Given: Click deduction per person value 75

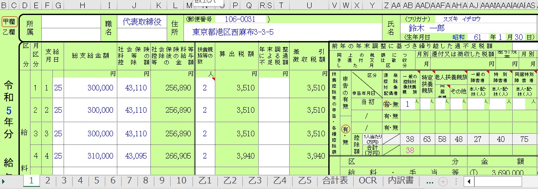Looking at the screenshot, I should point(524,138).
